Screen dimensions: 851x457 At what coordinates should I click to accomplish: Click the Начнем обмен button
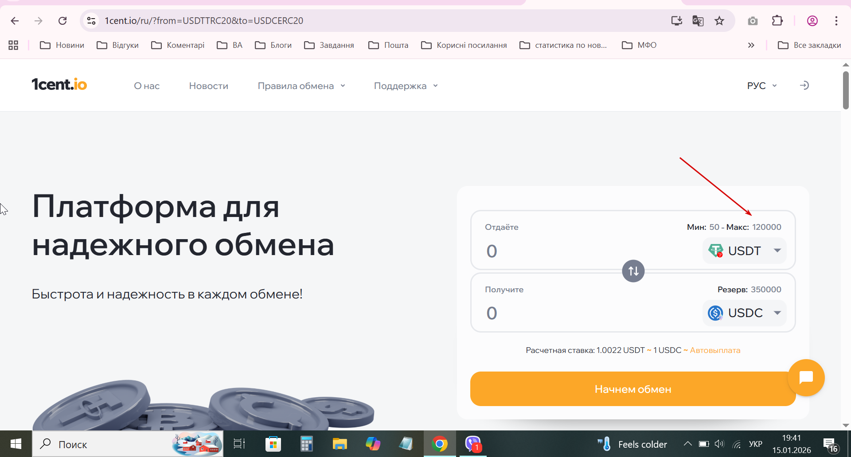633,389
